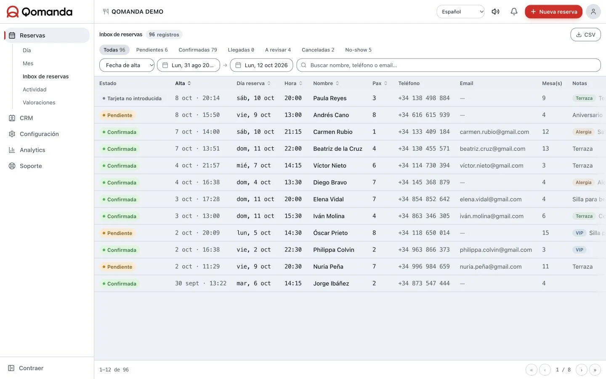
Task: Click the CRM sidebar icon
Action: [12, 118]
